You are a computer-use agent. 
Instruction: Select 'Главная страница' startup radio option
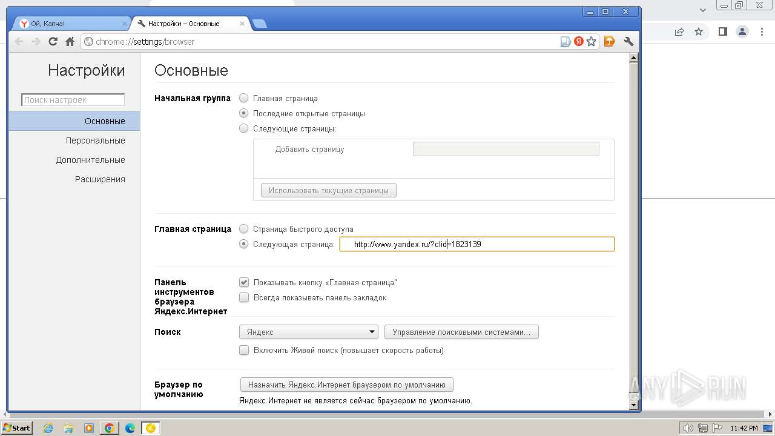click(x=244, y=98)
